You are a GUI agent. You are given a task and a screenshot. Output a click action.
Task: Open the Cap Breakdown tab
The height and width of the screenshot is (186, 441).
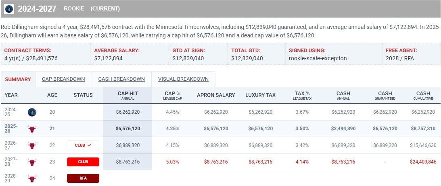[63, 79]
